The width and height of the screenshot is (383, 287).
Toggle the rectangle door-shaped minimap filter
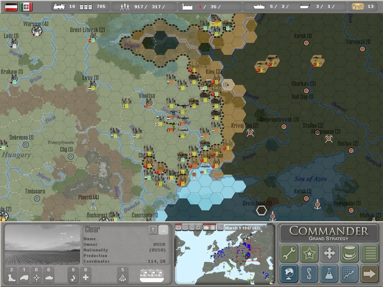tap(192, 228)
